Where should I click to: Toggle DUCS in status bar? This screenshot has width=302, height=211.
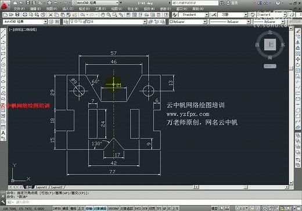pyautogui.click(x=138, y=209)
